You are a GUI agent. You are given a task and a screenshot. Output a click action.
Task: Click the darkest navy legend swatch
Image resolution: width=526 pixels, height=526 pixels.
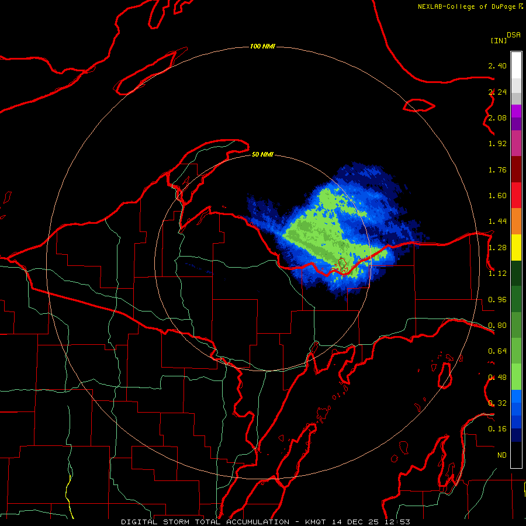(516, 435)
